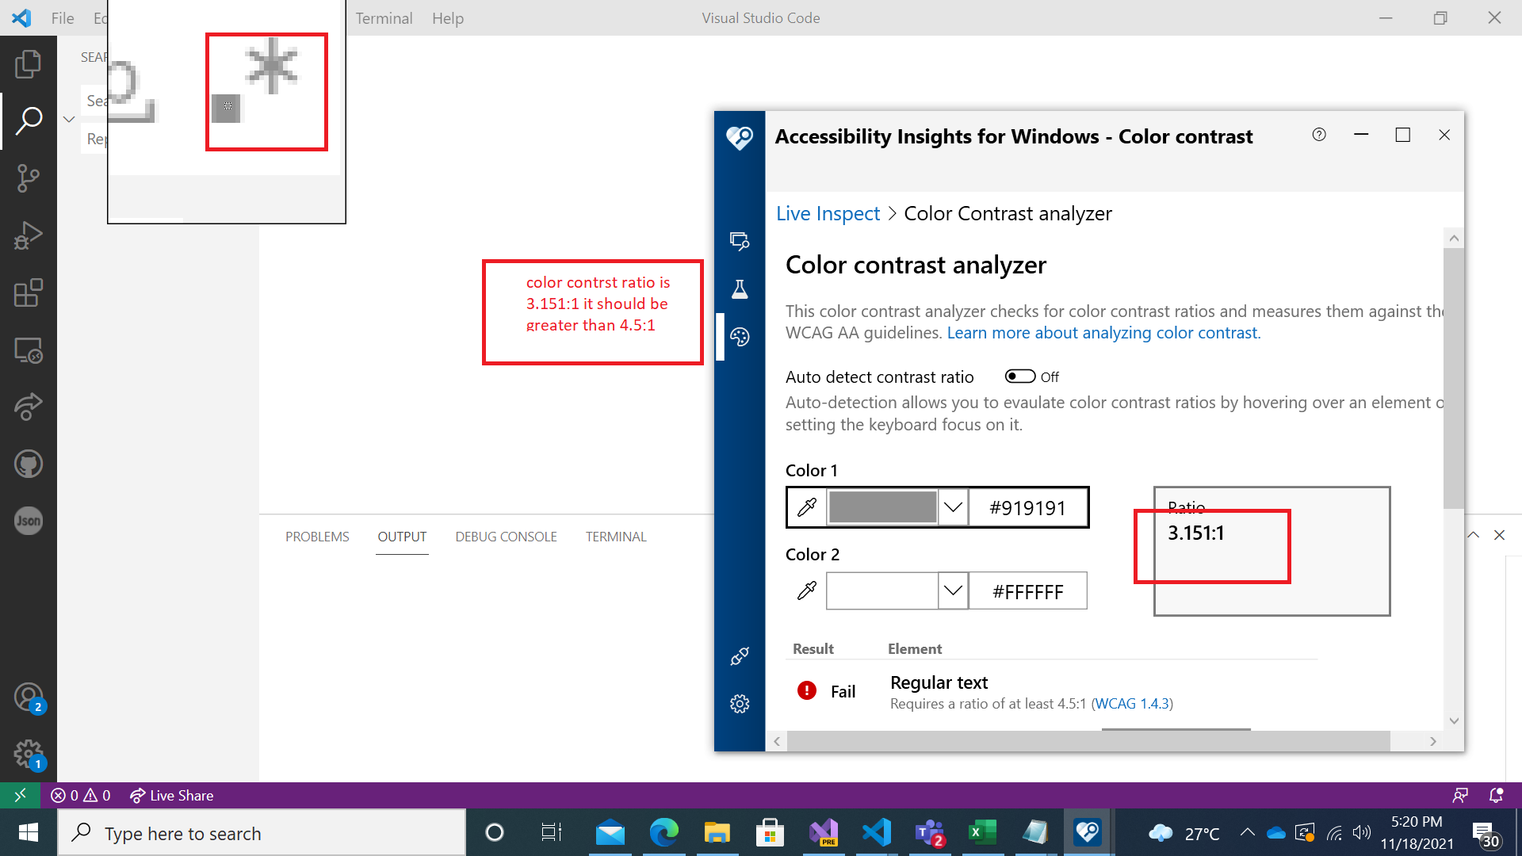The image size is (1522, 856).
Task: Open the Color 1 dropdown
Action: coord(954,507)
